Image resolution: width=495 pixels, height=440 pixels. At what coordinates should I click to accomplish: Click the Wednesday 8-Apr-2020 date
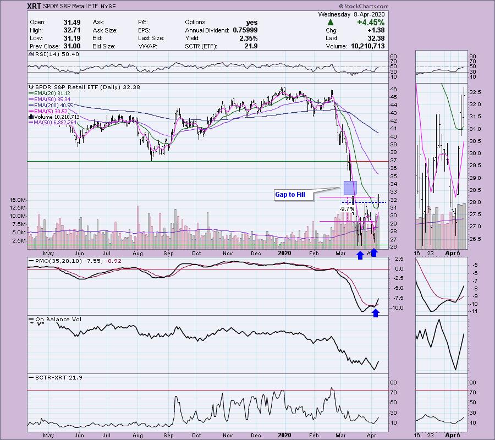[351, 14]
